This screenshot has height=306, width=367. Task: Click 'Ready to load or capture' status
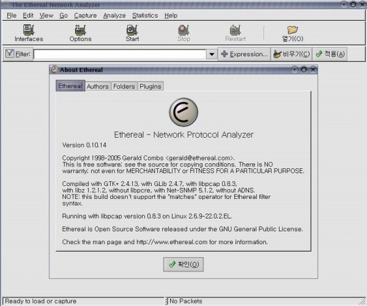point(41,301)
